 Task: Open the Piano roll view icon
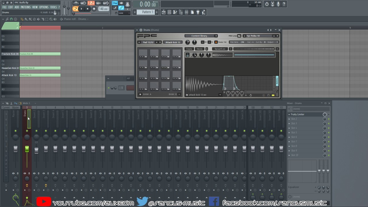pos(175,12)
